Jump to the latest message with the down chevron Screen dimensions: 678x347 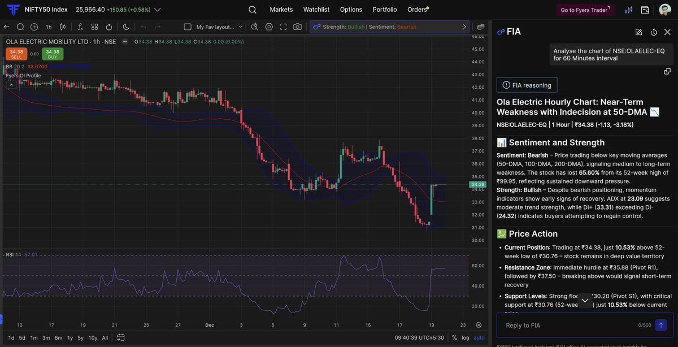[585, 301]
